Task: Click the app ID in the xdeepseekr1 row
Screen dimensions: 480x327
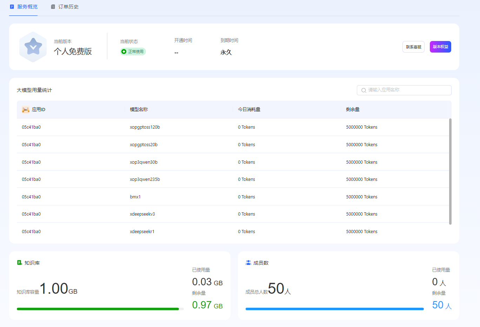Action: 31,232
